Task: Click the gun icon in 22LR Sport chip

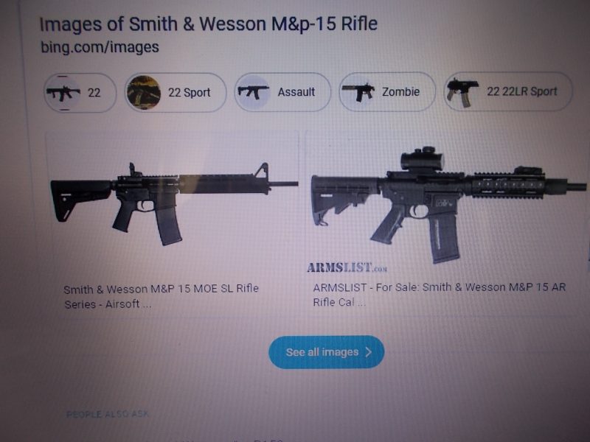Action: [462, 92]
